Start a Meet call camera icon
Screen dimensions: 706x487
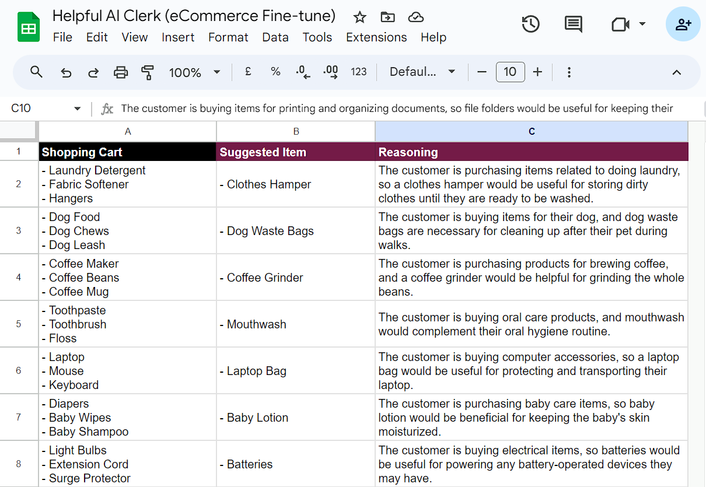620,24
